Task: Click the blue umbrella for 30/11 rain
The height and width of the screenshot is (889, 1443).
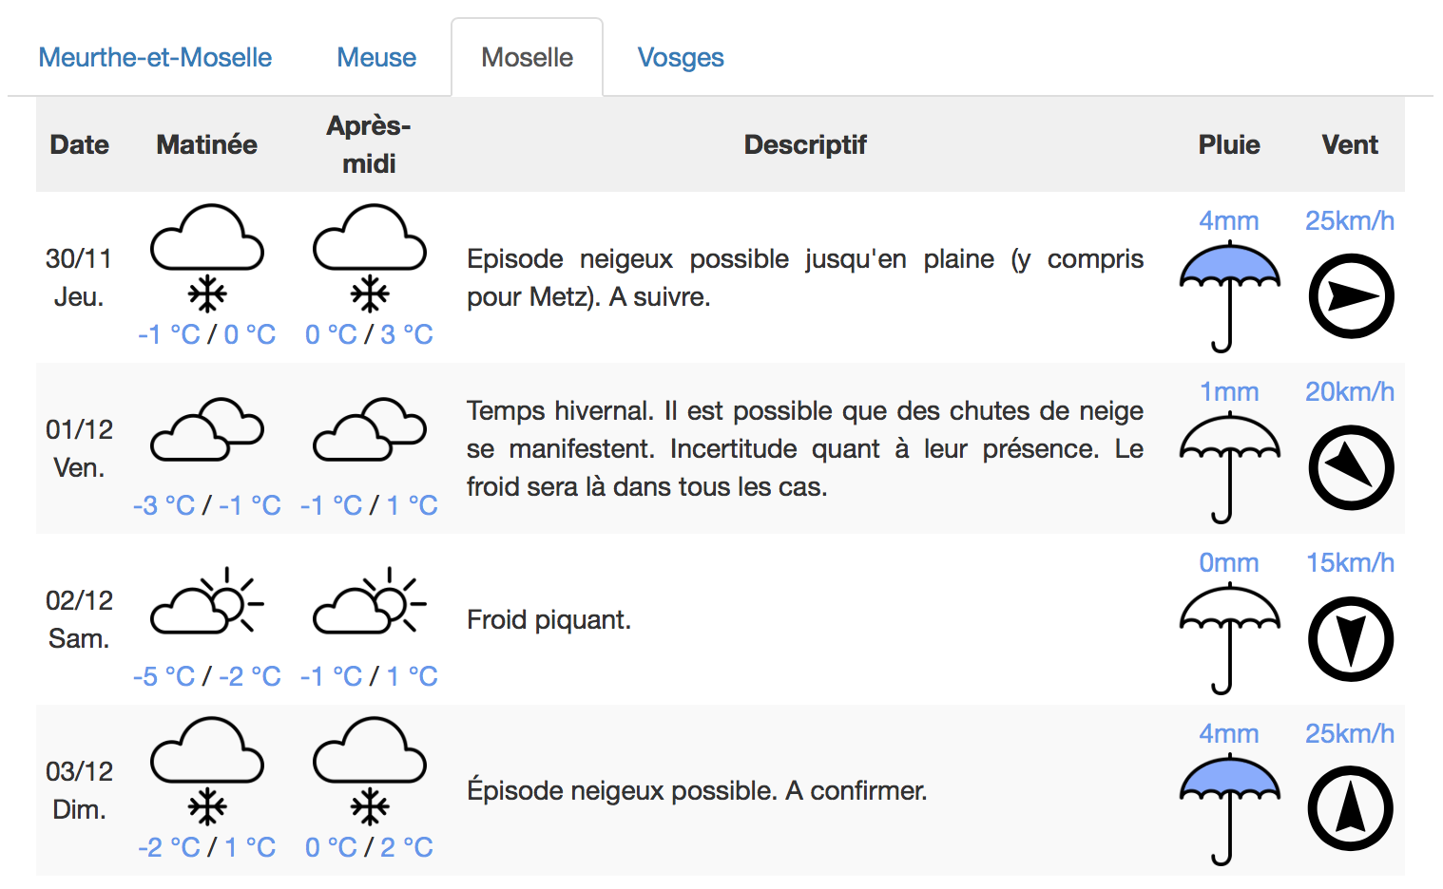Action: (x=1229, y=296)
